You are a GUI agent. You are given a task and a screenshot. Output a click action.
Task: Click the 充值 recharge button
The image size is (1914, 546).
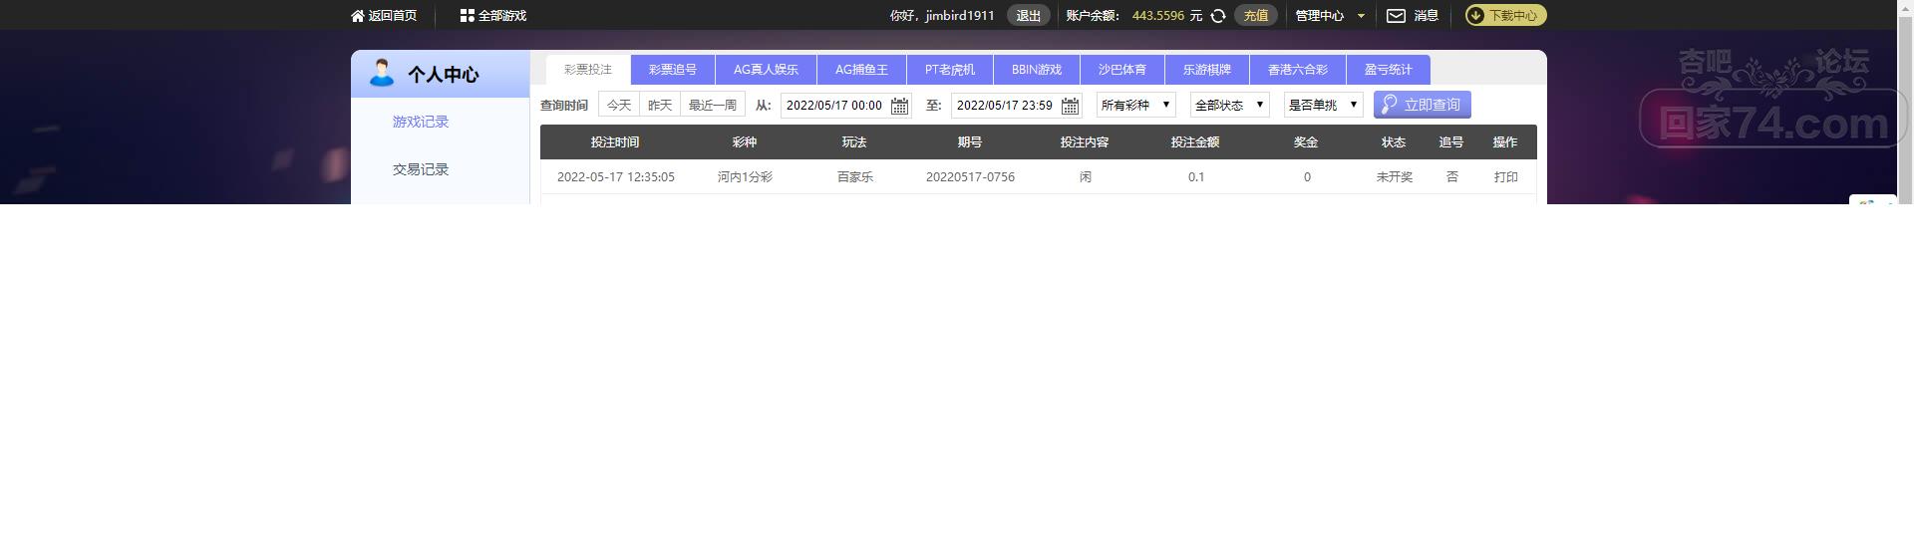(x=1256, y=15)
